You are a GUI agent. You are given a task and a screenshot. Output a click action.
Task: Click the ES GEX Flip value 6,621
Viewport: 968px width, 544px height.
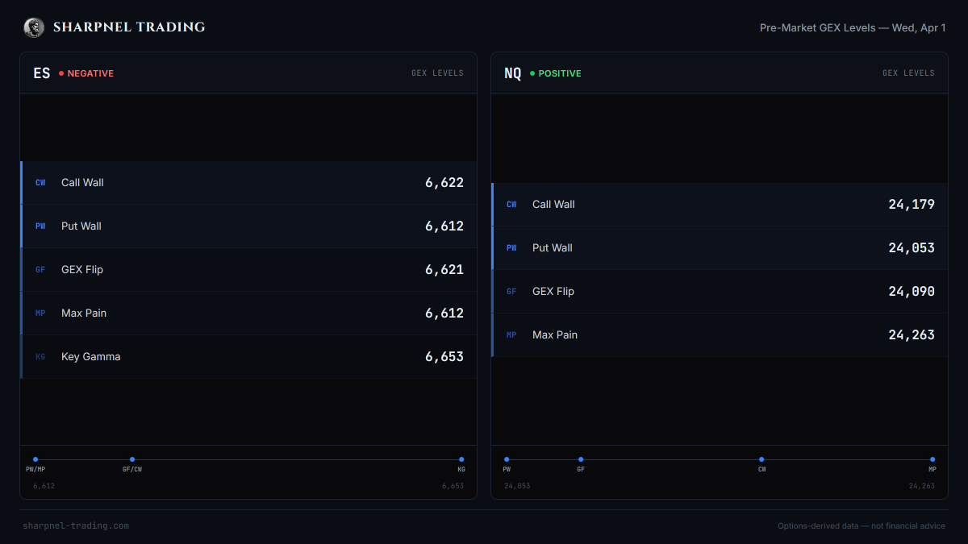coord(444,270)
